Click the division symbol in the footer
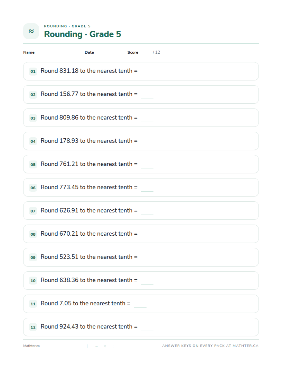This screenshot has height=366, width=282. pyautogui.click(x=113, y=346)
